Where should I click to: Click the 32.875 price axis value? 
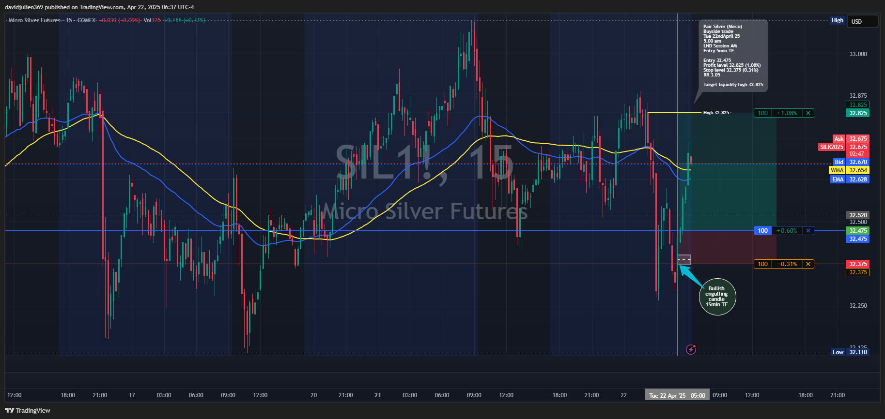pos(858,96)
